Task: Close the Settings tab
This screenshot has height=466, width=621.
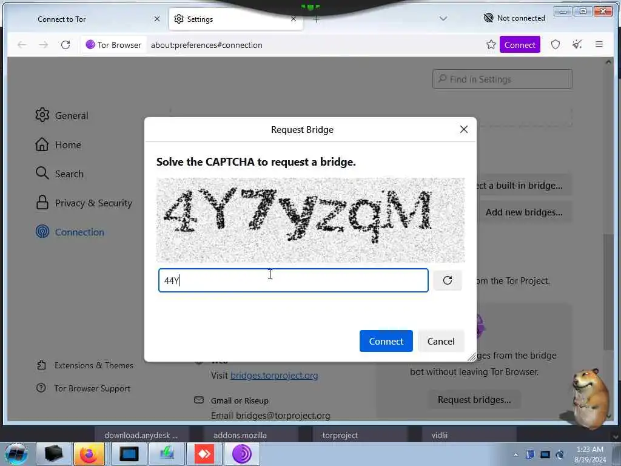Action: click(293, 19)
